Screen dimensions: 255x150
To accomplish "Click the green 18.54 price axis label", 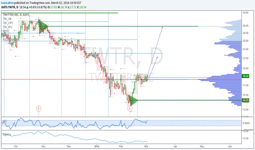I will tap(246, 76).
